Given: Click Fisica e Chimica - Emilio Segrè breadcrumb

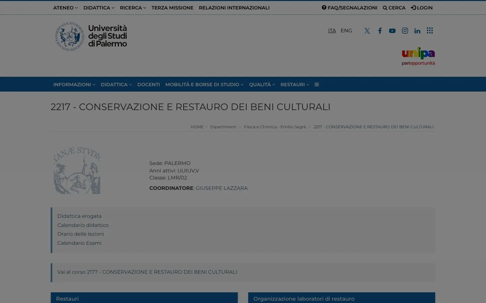Looking at the screenshot, I should (x=275, y=127).
